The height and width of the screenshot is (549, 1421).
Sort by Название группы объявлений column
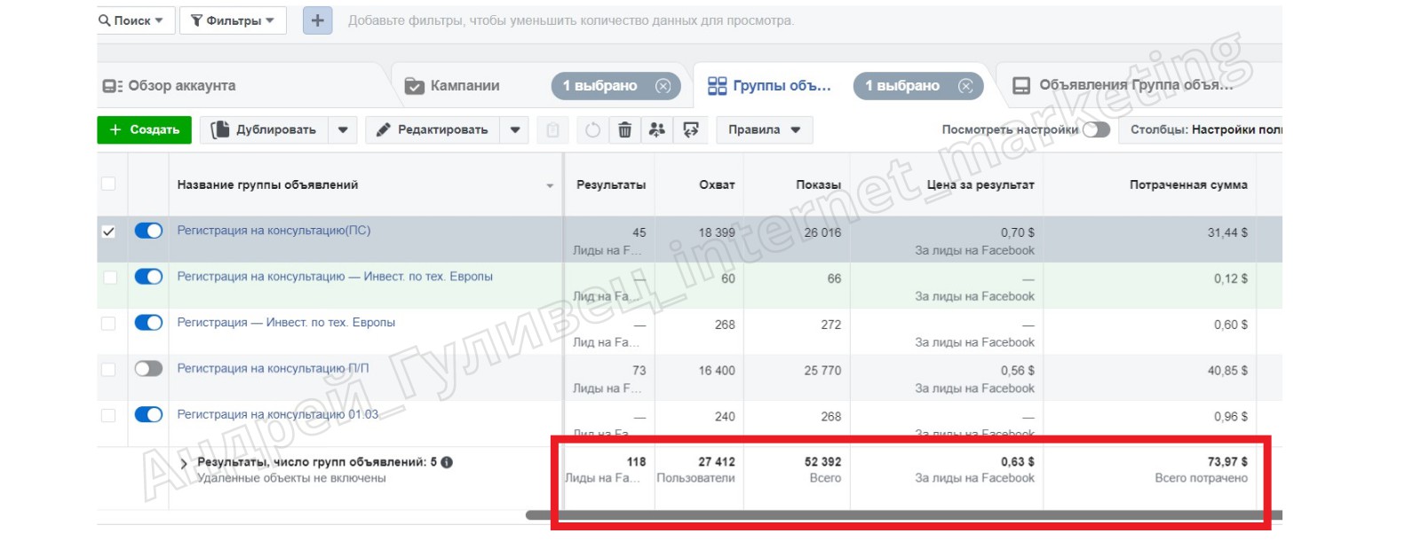point(267,184)
